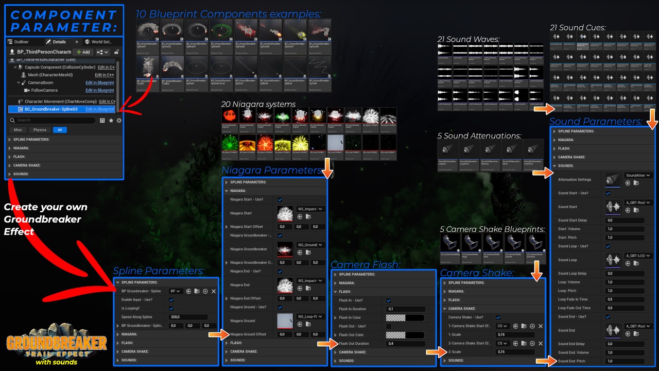Click plus icon for 1-Camera Shake Start
Image resolution: width=659 pixels, height=371 pixels.
click(x=532, y=326)
